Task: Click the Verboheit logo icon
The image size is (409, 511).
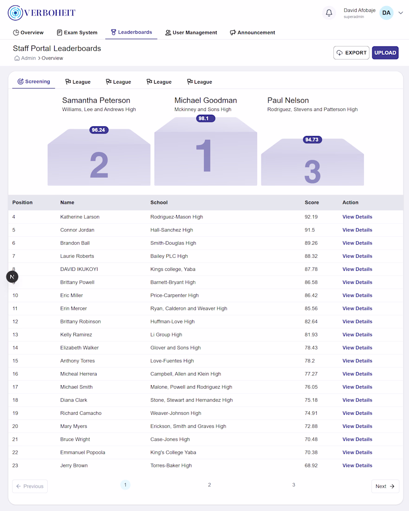Action: coord(15,13)
